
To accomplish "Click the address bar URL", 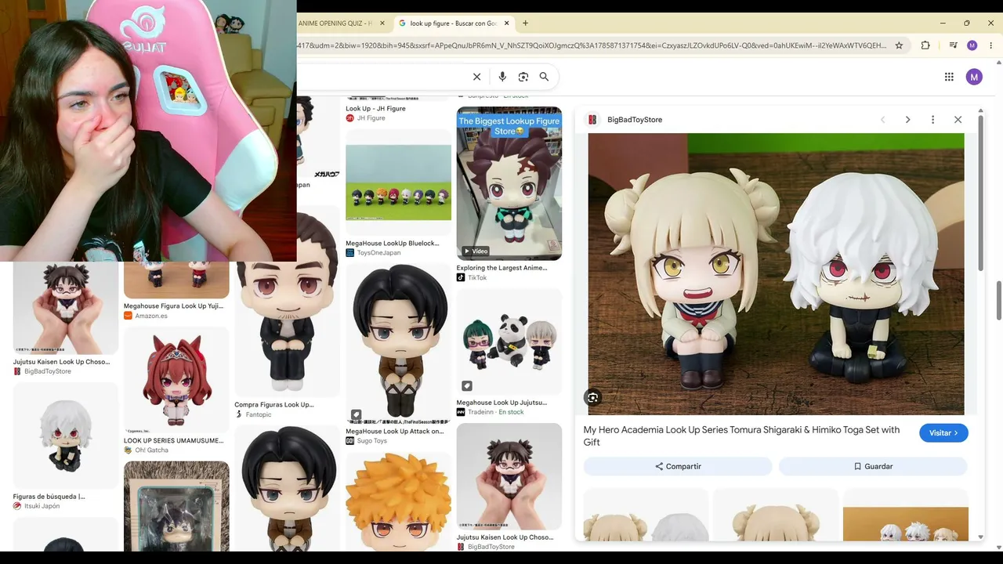I will pos(592,45).
